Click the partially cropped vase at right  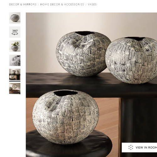point(131,60)
